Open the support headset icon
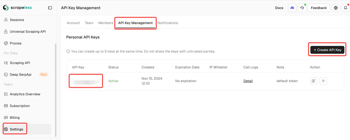 pos(302,8)
